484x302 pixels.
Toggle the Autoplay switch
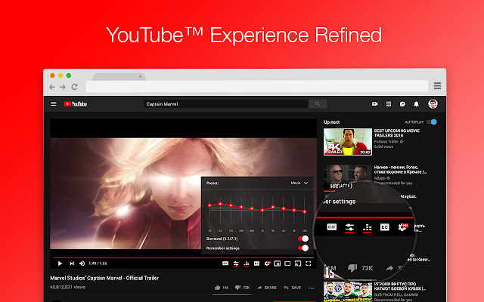[432, 122]
